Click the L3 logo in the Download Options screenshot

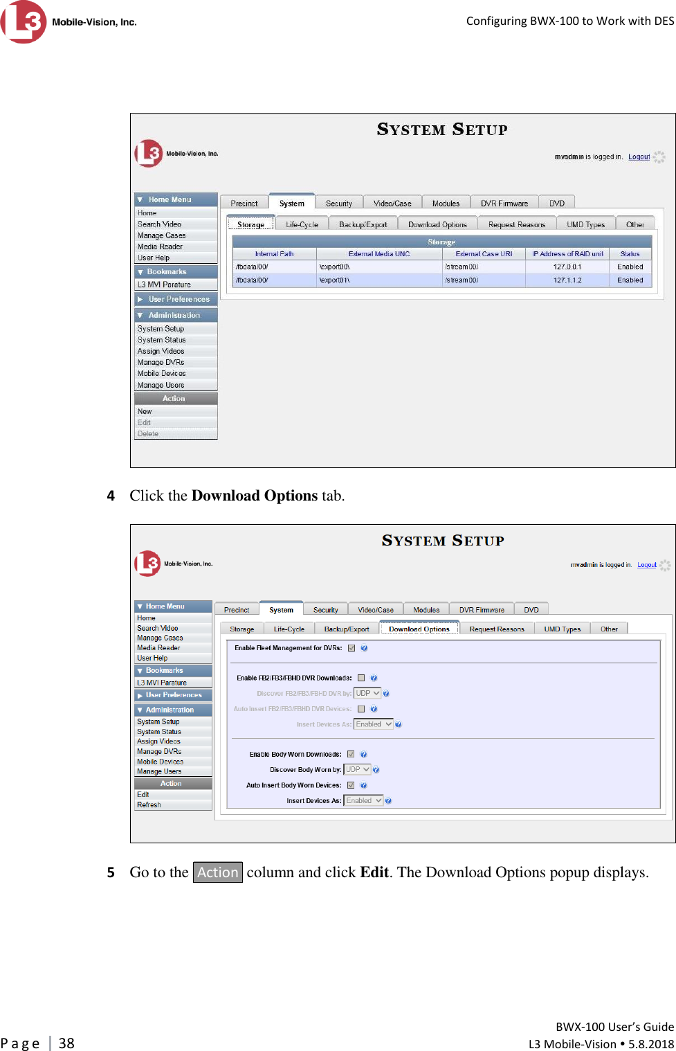coord(173,563)
